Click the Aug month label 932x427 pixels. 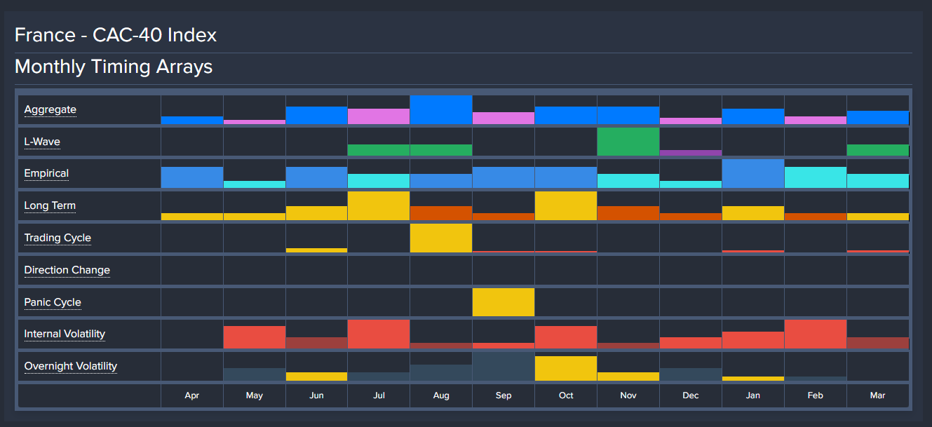tap(442, 395)
